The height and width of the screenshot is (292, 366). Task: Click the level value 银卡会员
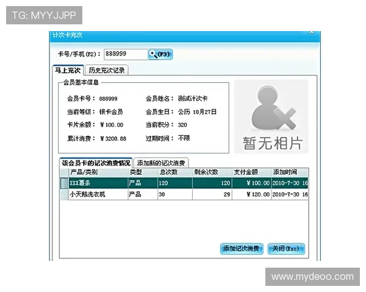click(x=111, y=112)
